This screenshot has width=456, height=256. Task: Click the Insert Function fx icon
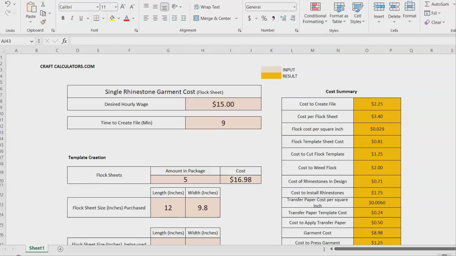tap(64, 41)
